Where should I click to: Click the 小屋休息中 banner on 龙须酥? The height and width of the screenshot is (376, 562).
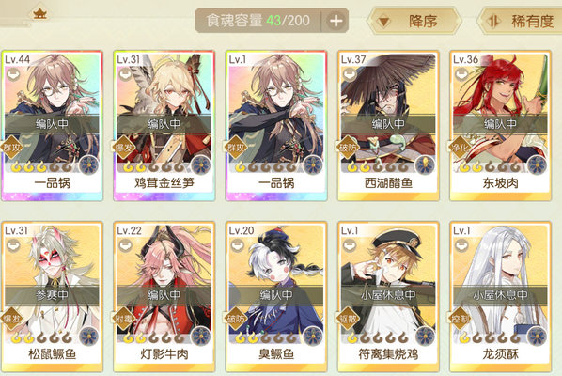[500, 295]
